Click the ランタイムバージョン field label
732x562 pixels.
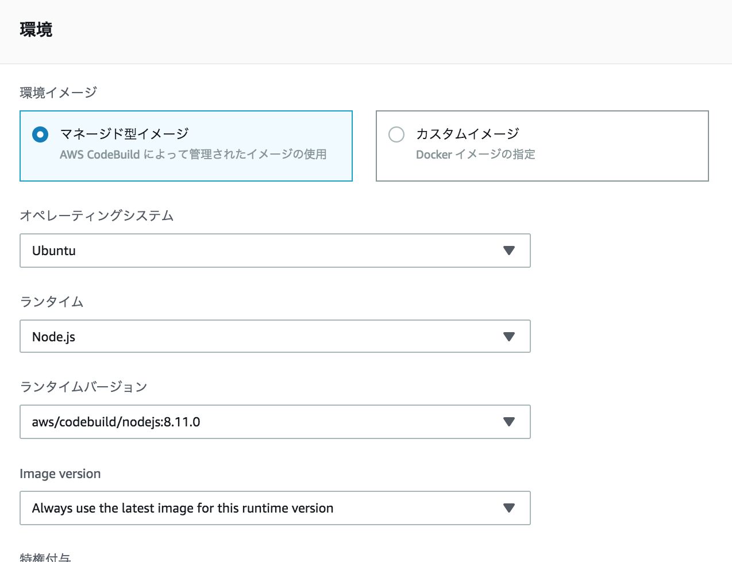pyautogui.click(x=83, y=387)
